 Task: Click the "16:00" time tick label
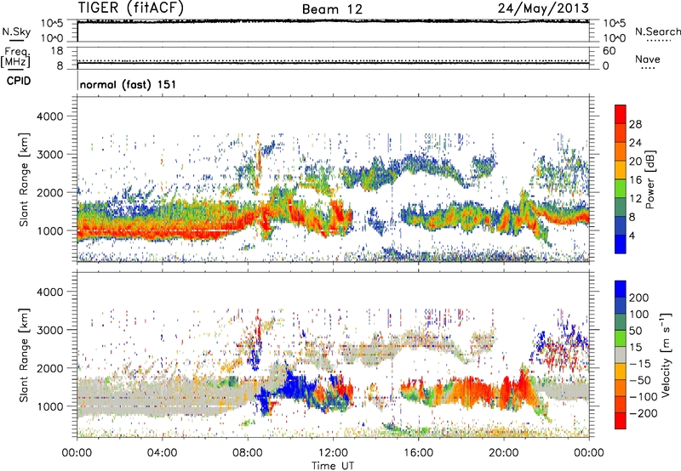(418, 453)
